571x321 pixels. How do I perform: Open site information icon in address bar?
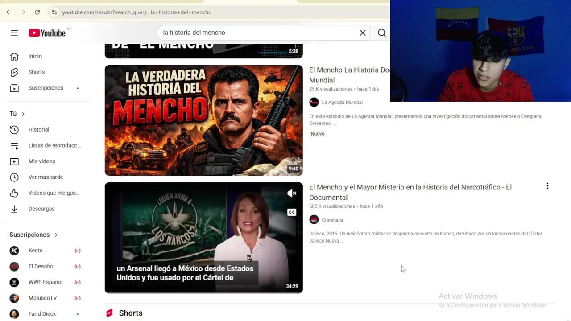54,12
